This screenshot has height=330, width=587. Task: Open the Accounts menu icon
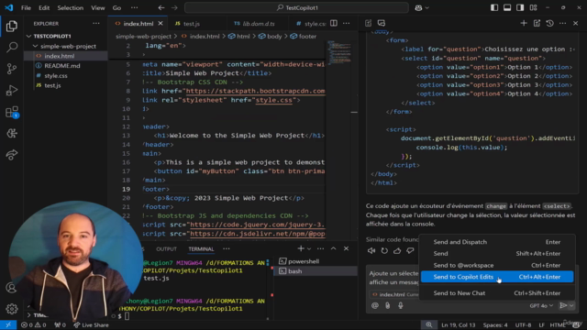pyautogui.click(x=12, y=287)
